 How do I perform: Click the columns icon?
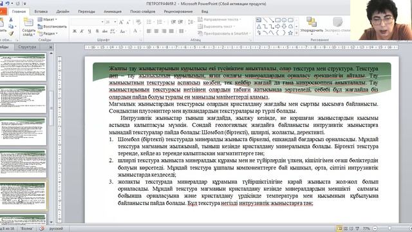[x=182, y=31]
